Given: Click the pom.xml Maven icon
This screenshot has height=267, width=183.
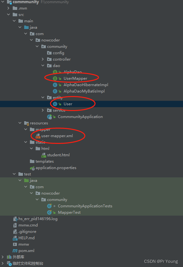Looking at the screenshot, I should click(15, 251).
